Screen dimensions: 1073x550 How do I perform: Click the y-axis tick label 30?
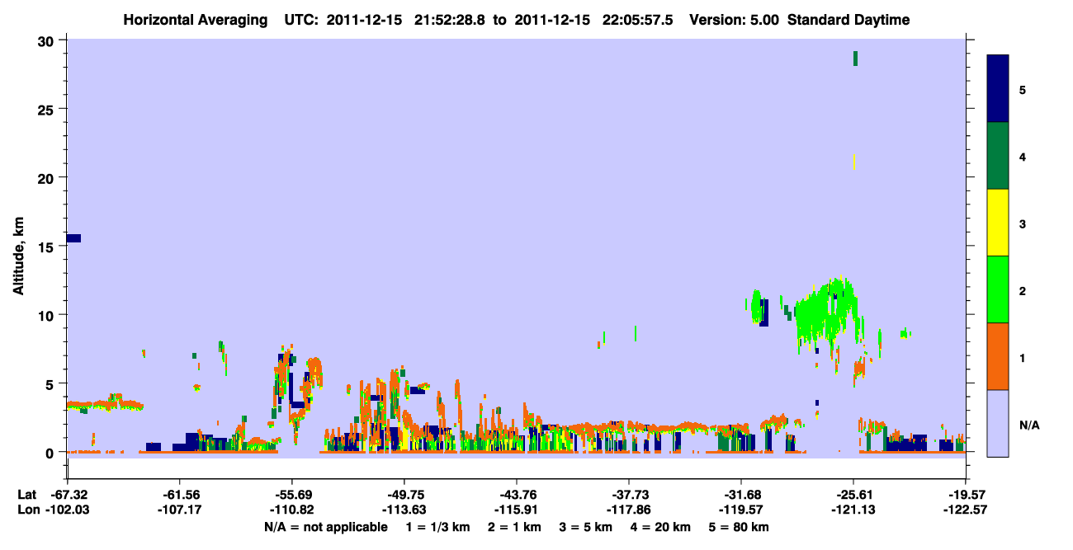coord(48,41)
